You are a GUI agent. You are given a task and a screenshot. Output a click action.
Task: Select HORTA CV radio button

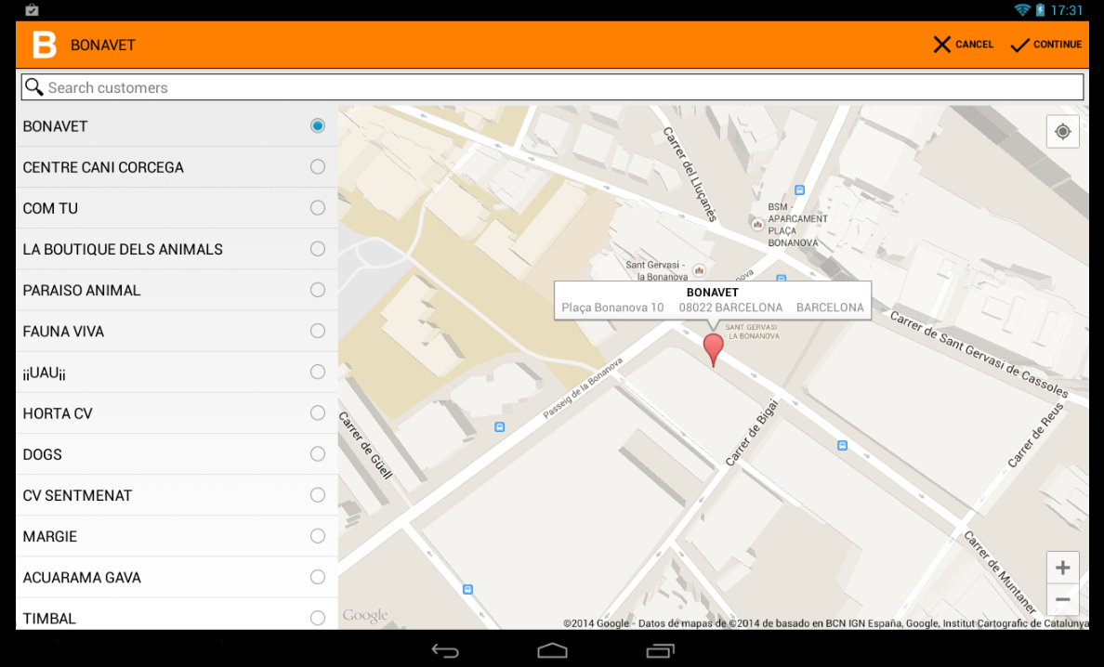[318, 413]
